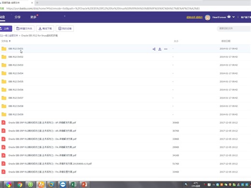Click the 离线下载 offline download button
The height and width of the screenshot is (188, 251).
(45, 28)
